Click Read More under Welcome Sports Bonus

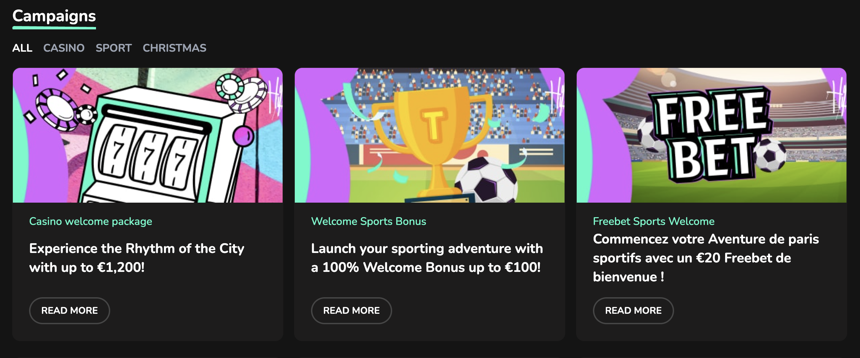[x=351, y=310]
